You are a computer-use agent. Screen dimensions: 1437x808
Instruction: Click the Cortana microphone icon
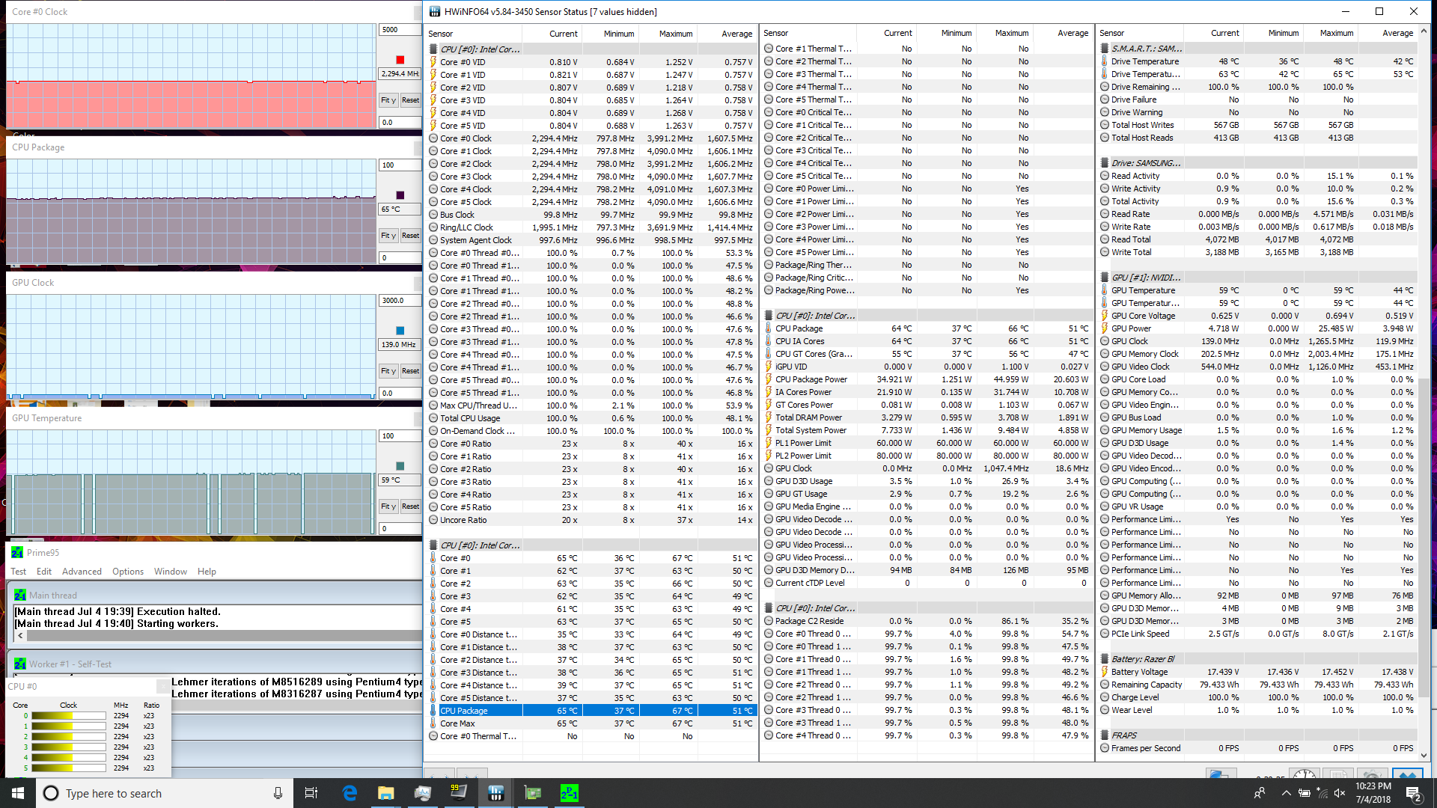(x=278, y=793)
